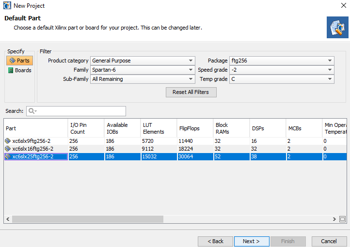
Task: Sort by Min Operating Temperature header
Action: 334,128
